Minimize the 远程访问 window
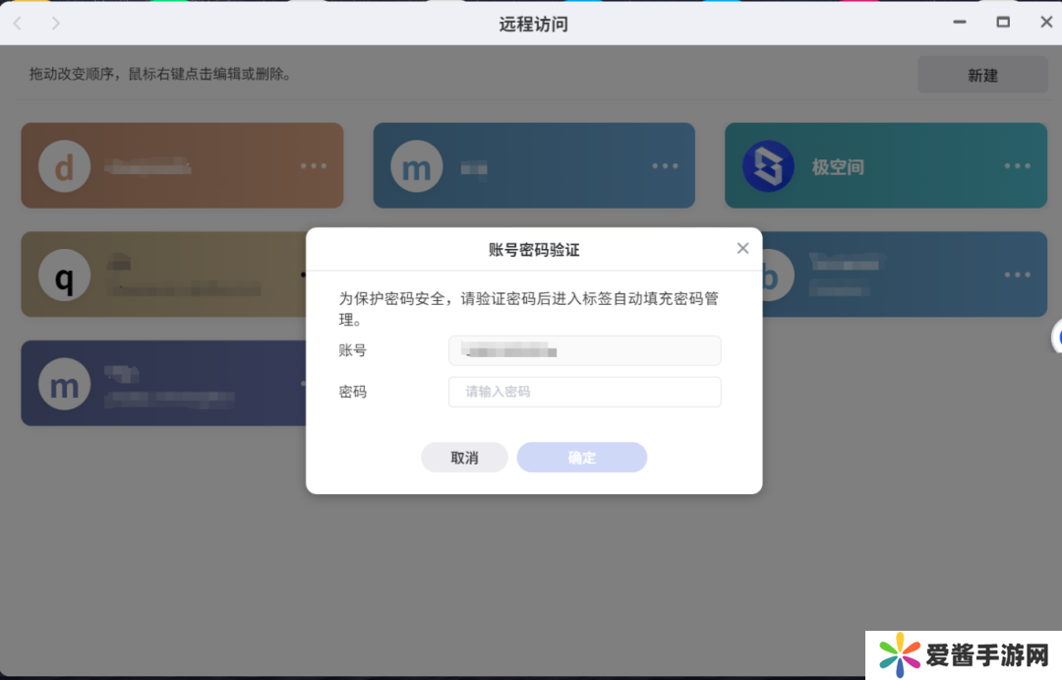Screen dimensions: 1062x680 coord(960,22)
